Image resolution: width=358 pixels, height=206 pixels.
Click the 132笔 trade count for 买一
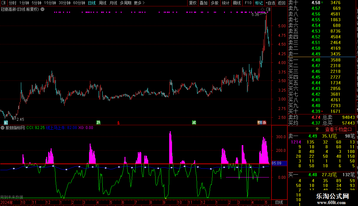(x=348, y=175)
